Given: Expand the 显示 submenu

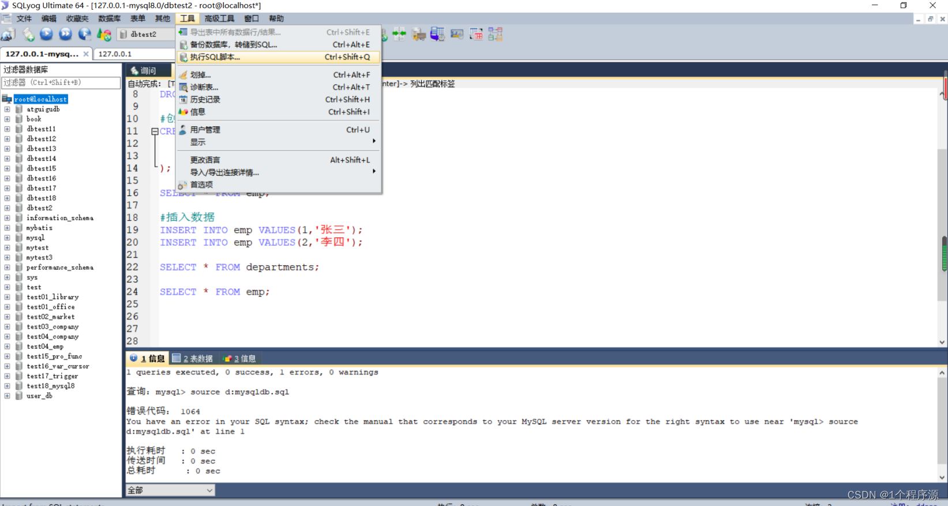Looking at the screenshot, I should pyautogui.click(x=278, y=142).
